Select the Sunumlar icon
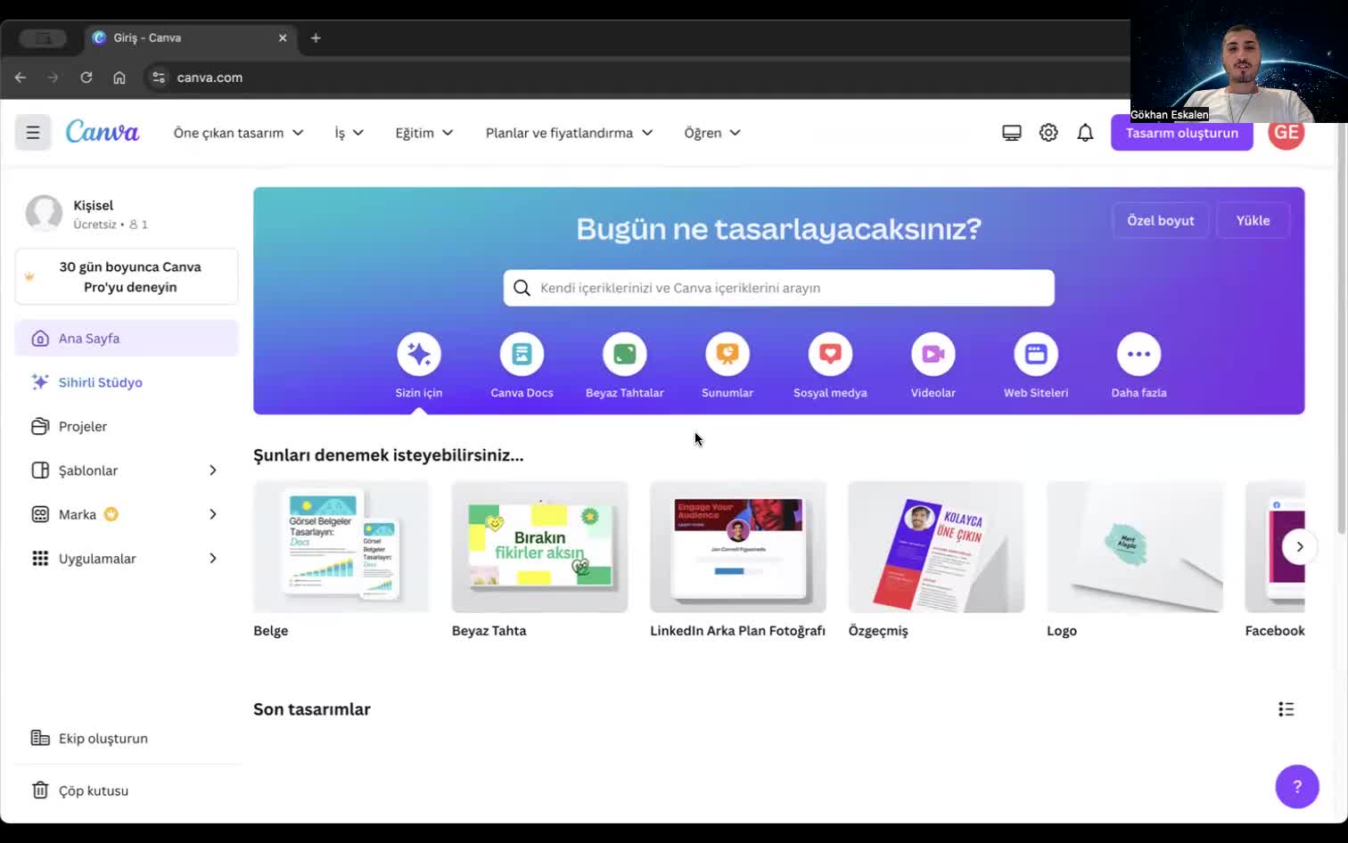The height and width of the screenshot is (843, 1348). [727, 354]
